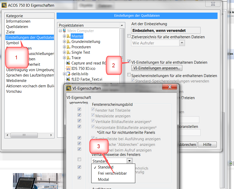Expand the Proceduren folder node
The height and width of the screenshot is (189, 234).
64,47
